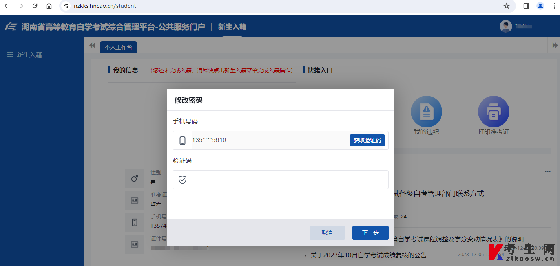Click the male gender symbol icon
The height and width of the screenshot is (266, 560).
coord(134,178)
